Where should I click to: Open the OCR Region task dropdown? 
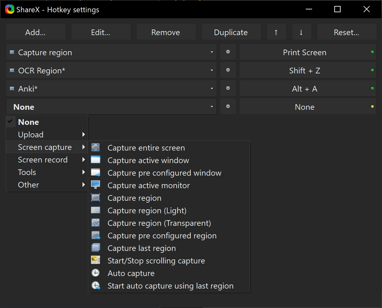[x=211, y=70]
